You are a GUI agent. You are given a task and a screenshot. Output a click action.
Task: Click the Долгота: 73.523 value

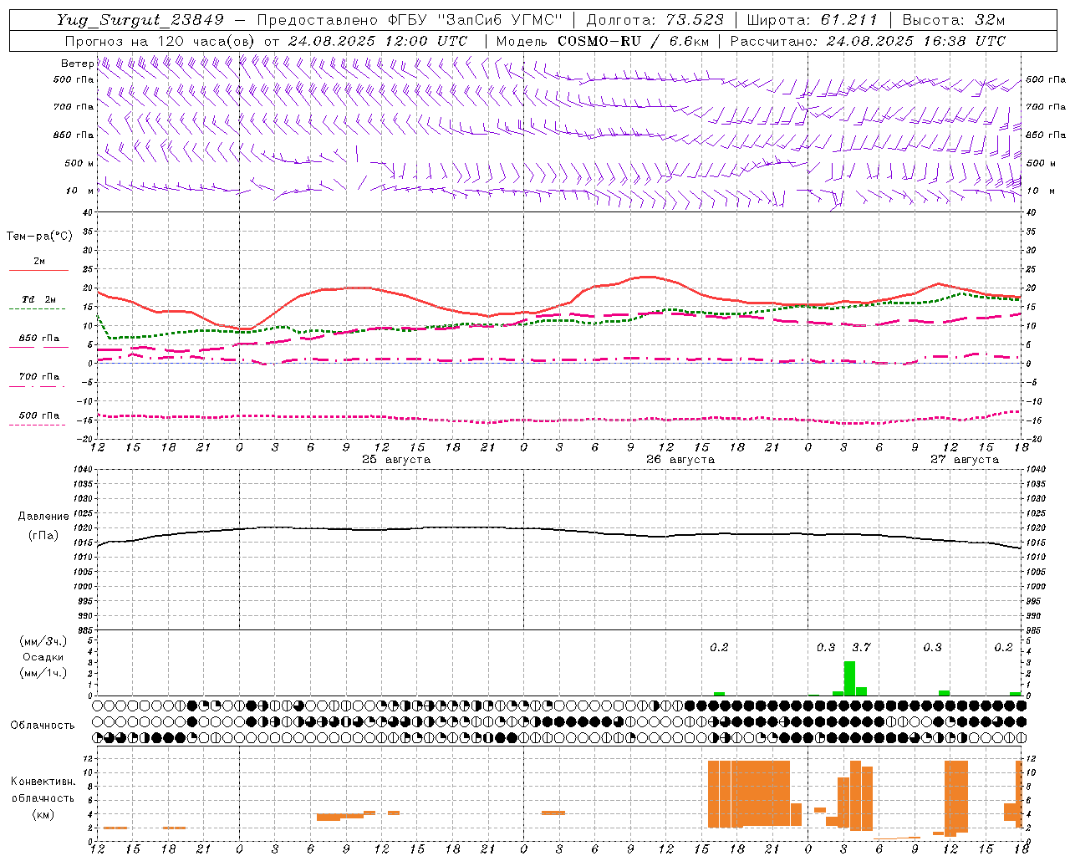point(655,20)
